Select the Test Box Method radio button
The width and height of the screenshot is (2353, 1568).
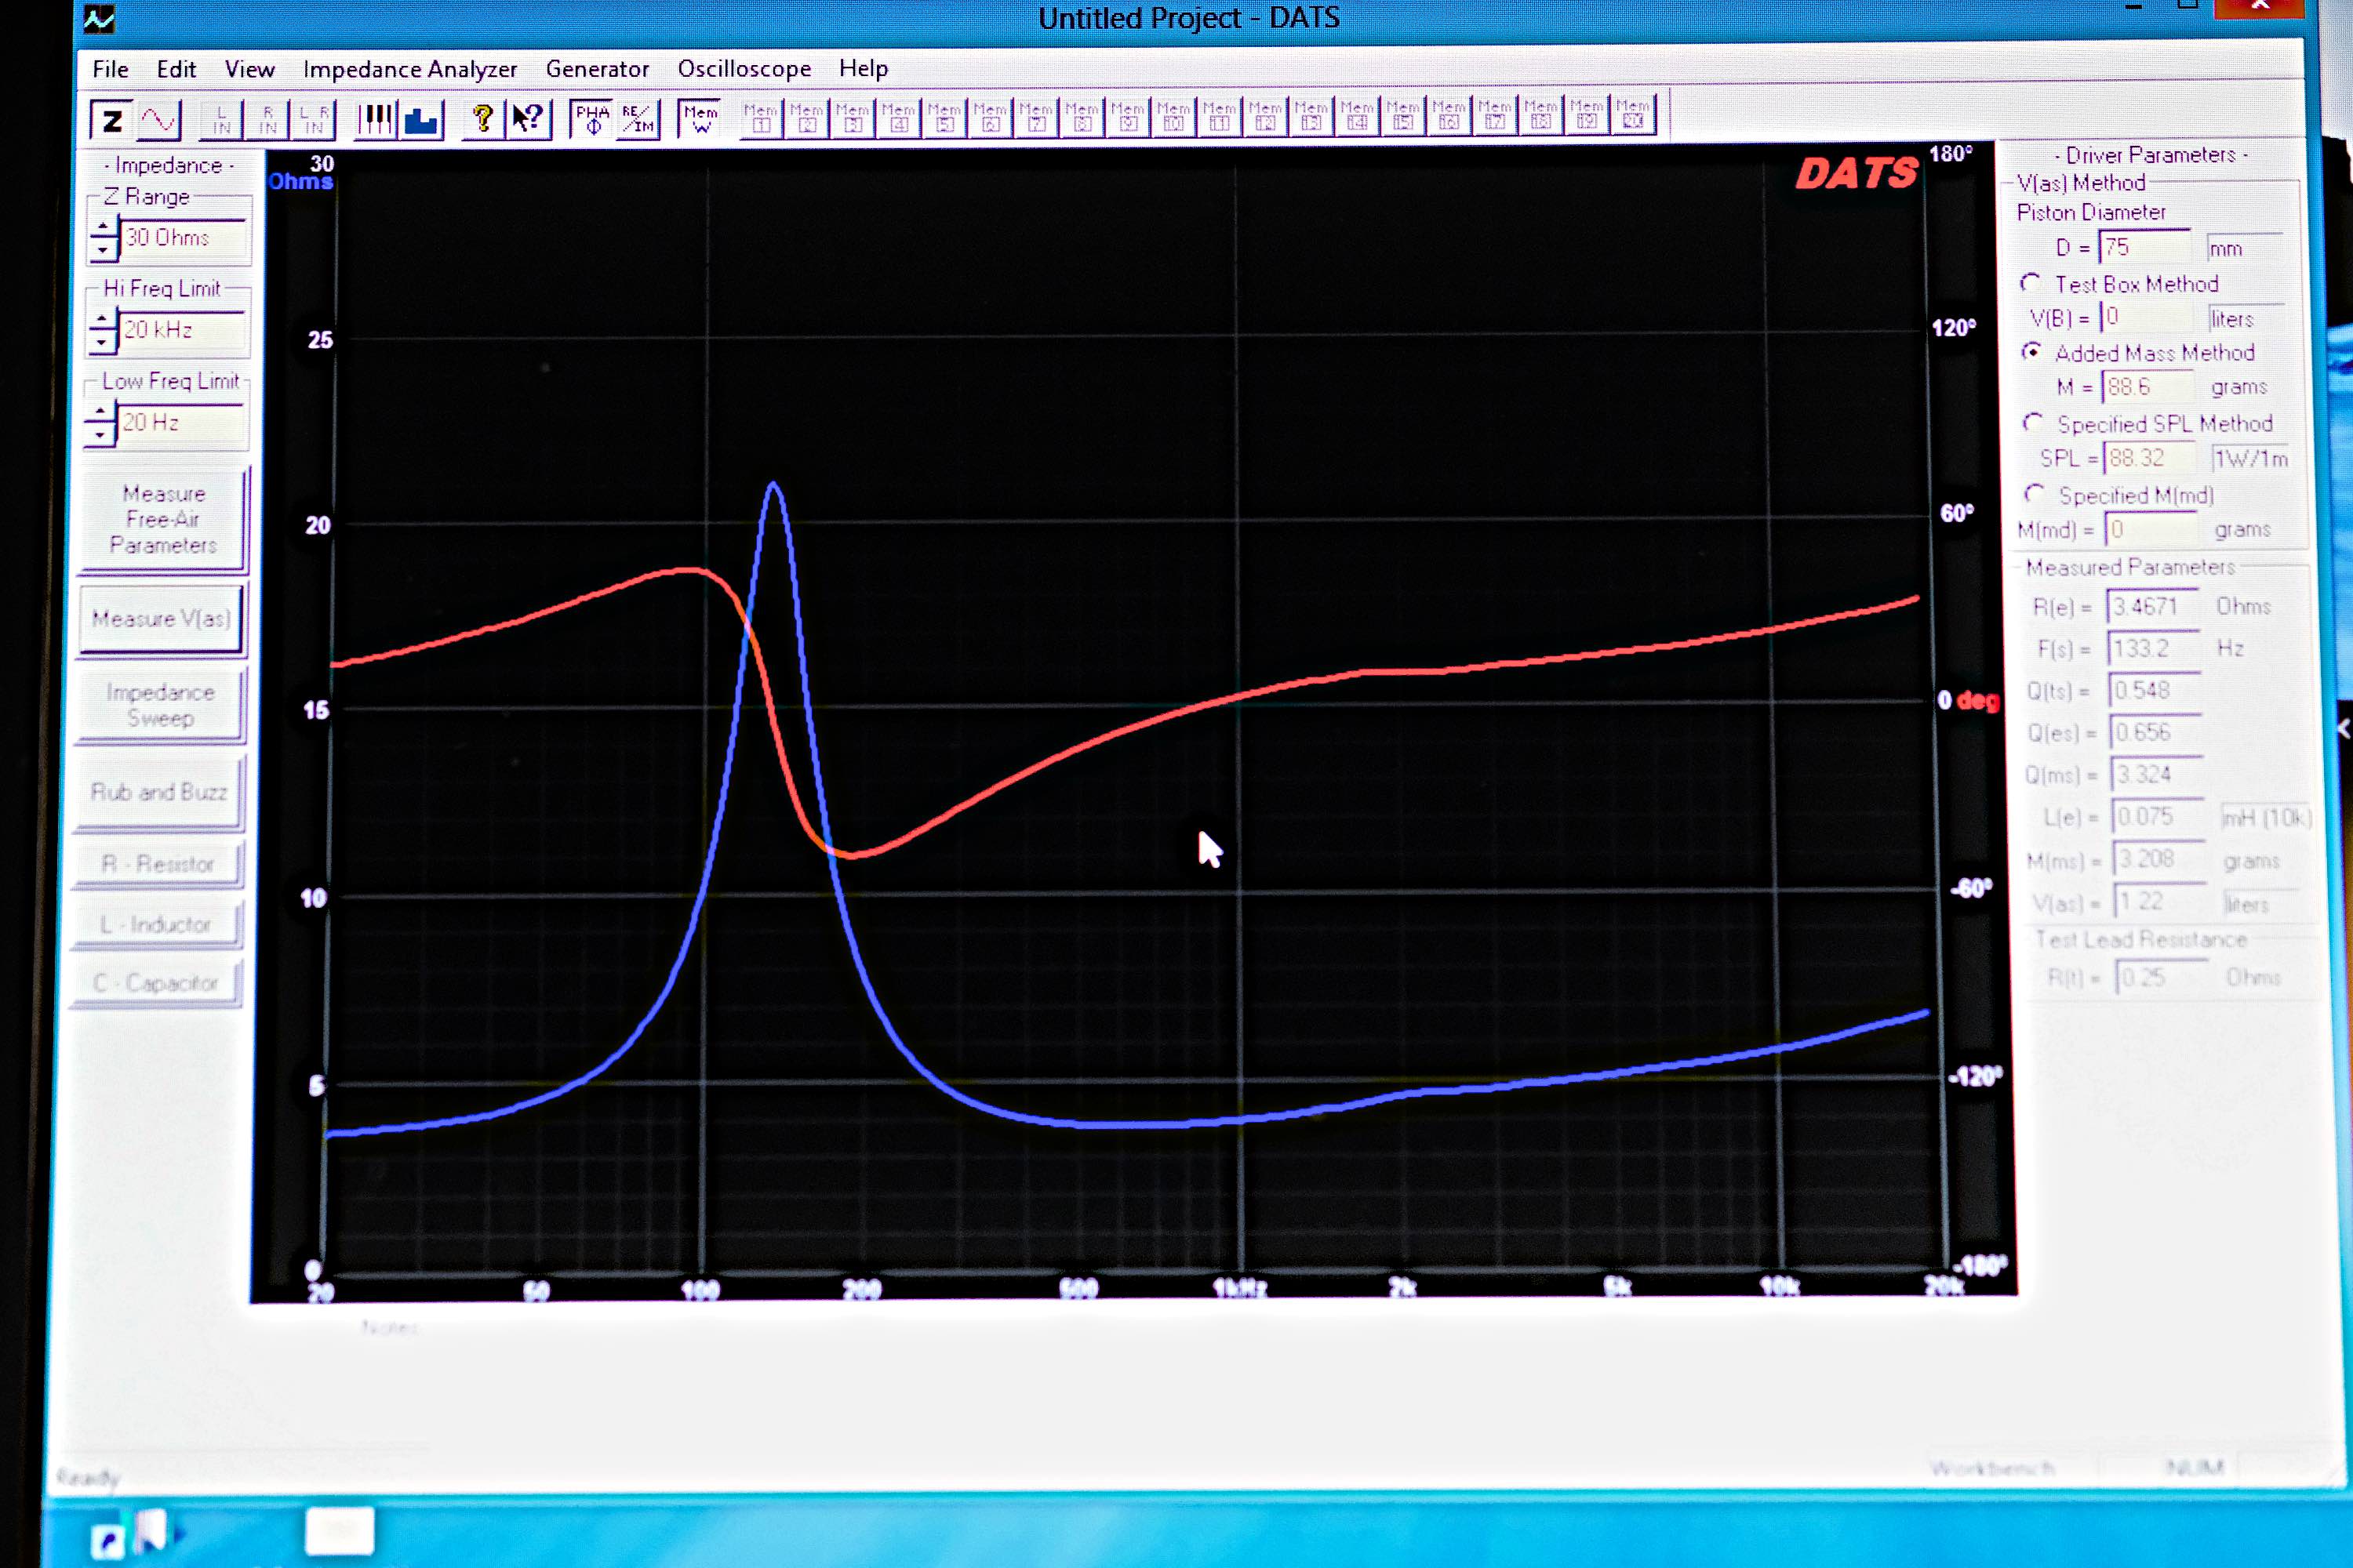coord(2030,284)
